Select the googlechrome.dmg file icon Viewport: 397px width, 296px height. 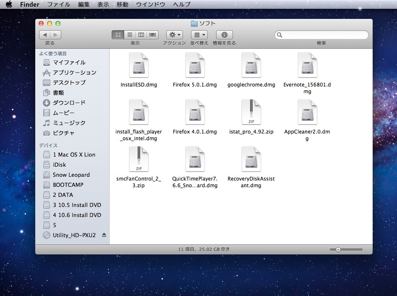pos(251,65)
